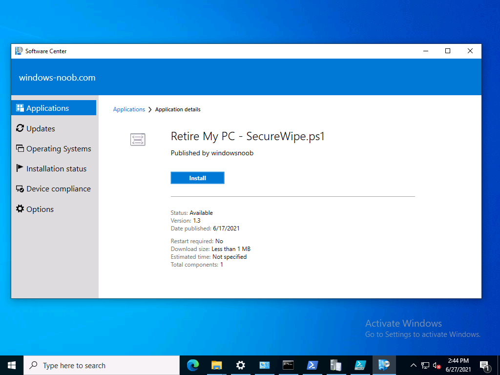Click the muted volume tray icon
500x375 pixels.
pos(437,365)
